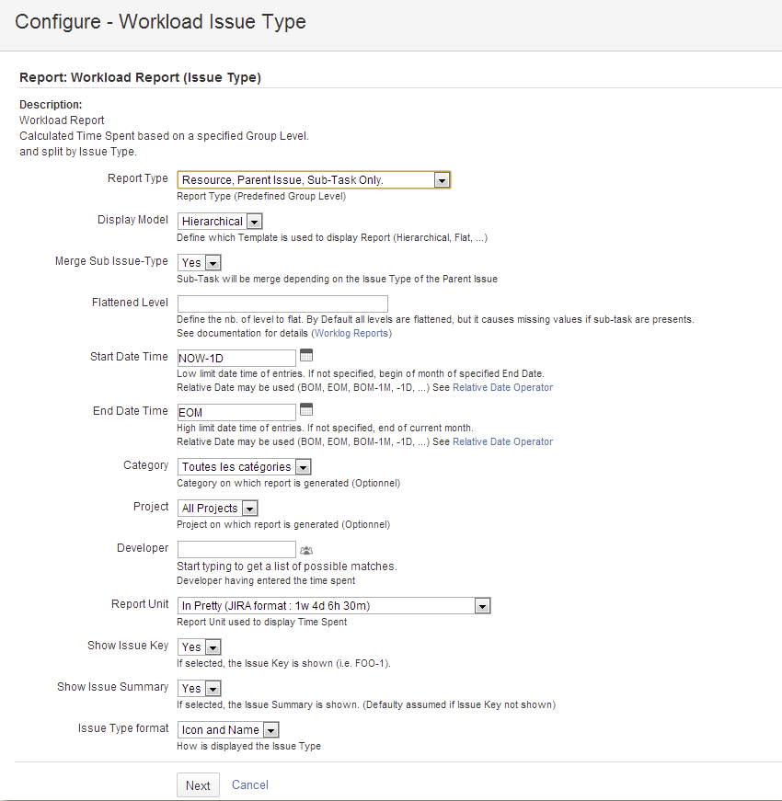Focus the Start Date Time text box
This screenshot has width=782, height=801.
point(236,358)
